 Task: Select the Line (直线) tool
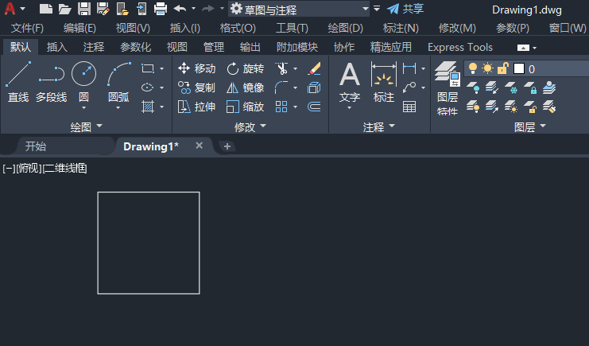coord(18,83)
